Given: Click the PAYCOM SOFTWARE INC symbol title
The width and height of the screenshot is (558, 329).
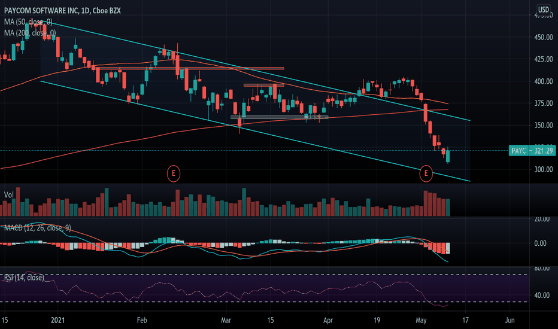Looking at the screenshot, I should point(62,11).
